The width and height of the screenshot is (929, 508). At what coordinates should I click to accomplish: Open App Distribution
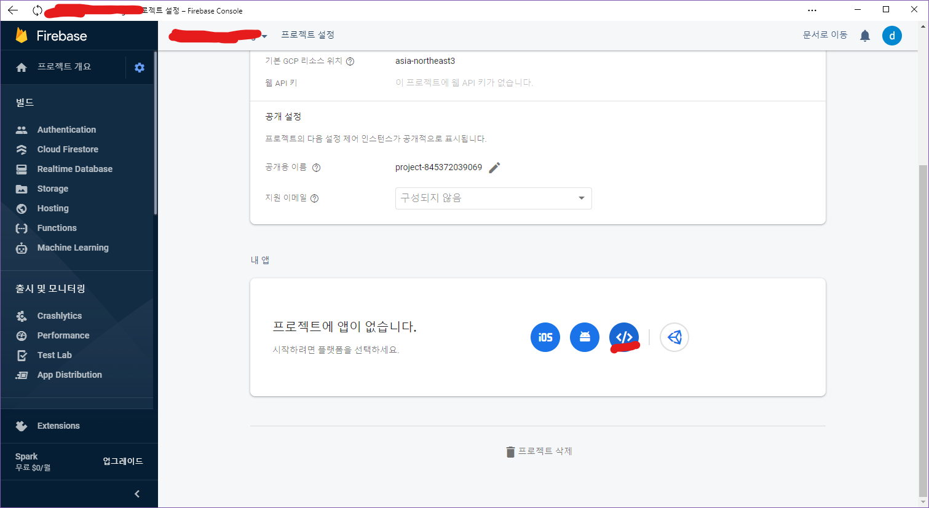69,375
